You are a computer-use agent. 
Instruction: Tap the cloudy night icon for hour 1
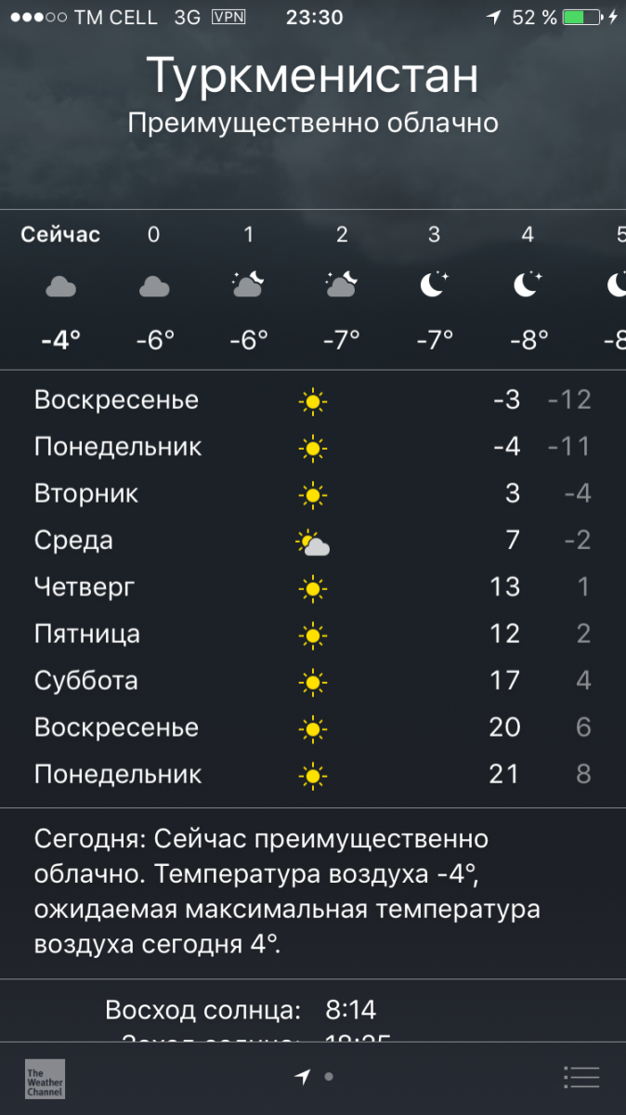[248, 282]
